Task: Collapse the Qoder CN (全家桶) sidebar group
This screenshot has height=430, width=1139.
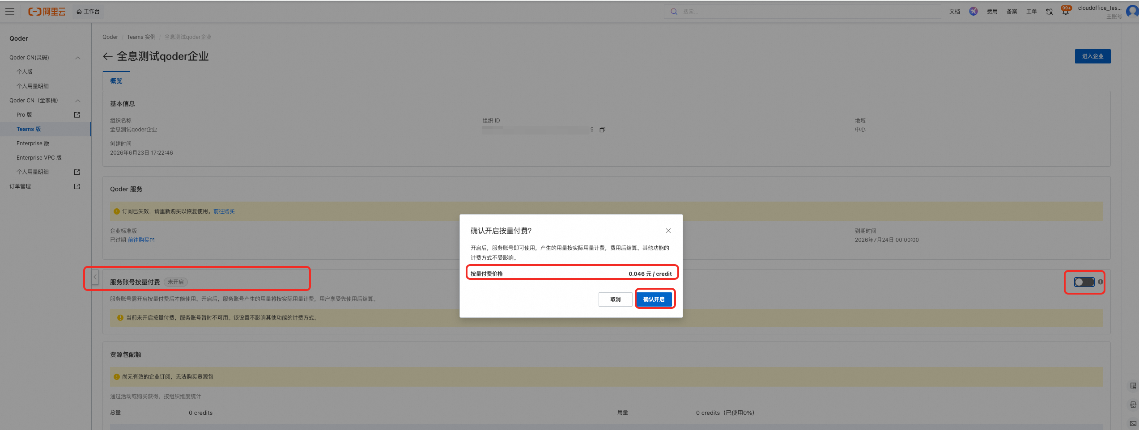Action: (x=78, y=101)
